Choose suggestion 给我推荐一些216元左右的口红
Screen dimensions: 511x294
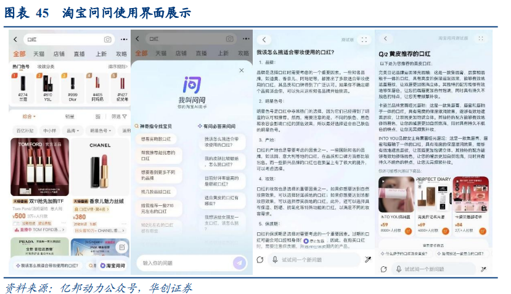[x=158, y=208]
